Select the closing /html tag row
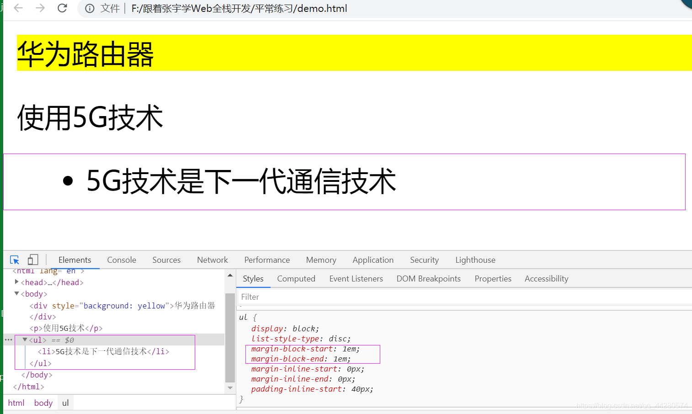This screenshot has width=692, height=414. [28, 387]
